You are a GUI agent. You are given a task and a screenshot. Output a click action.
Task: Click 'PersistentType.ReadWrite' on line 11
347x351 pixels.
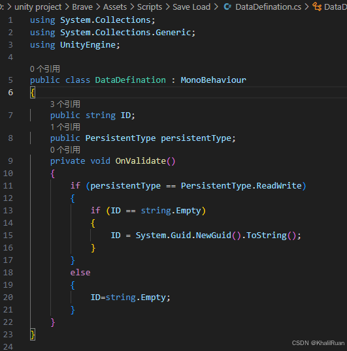[x=241, y=186]
